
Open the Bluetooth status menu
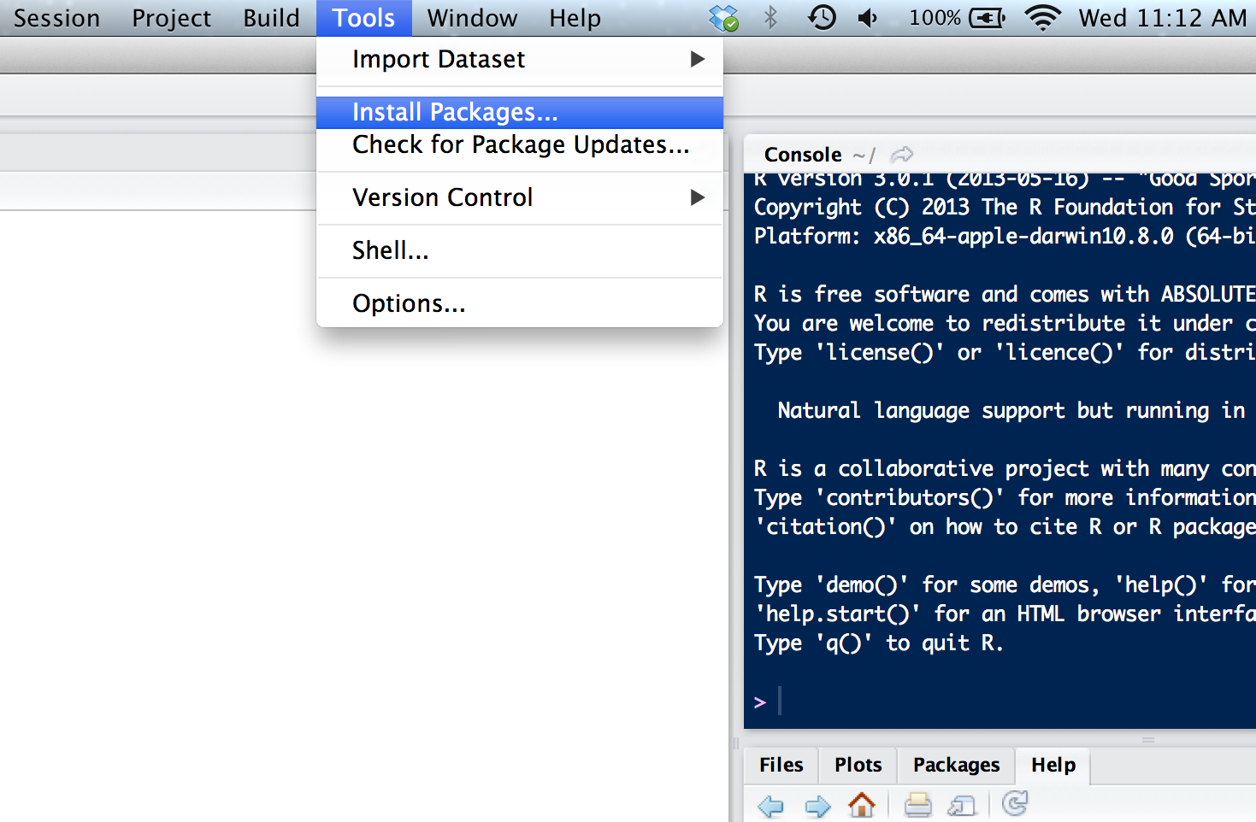[769, 17]
